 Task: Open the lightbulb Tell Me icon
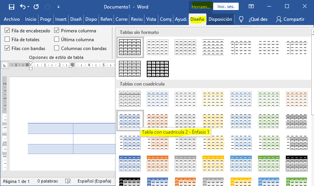[241, 19]
